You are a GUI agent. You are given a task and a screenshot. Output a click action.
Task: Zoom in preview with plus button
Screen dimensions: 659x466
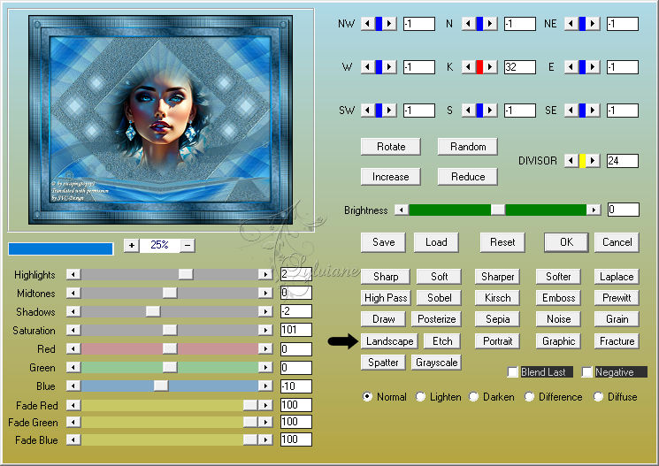point(132,245)
